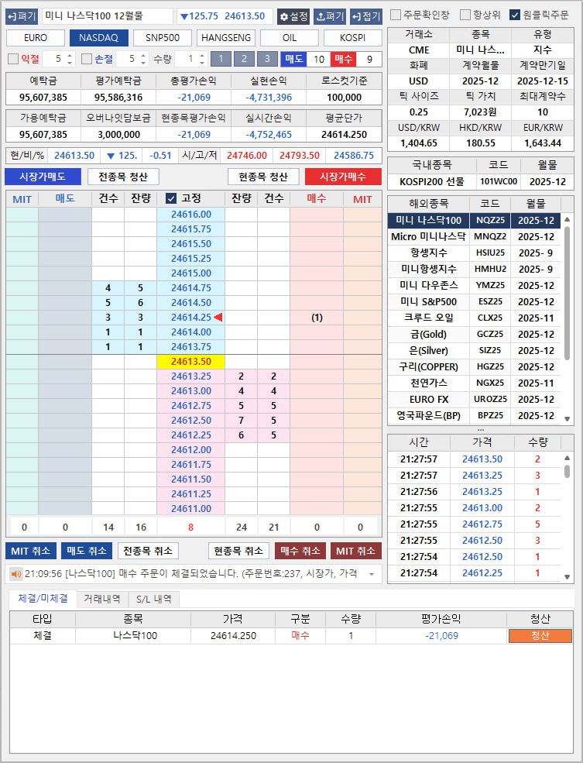Enable the 익절 take-profit checkbox
The height and width of the screenshot is (763, 583).
point(13,59)
